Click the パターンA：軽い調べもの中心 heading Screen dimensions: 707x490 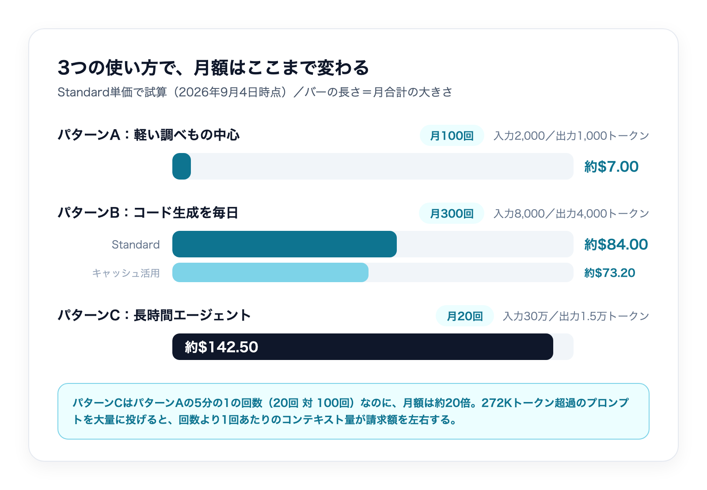coord(149,135)
